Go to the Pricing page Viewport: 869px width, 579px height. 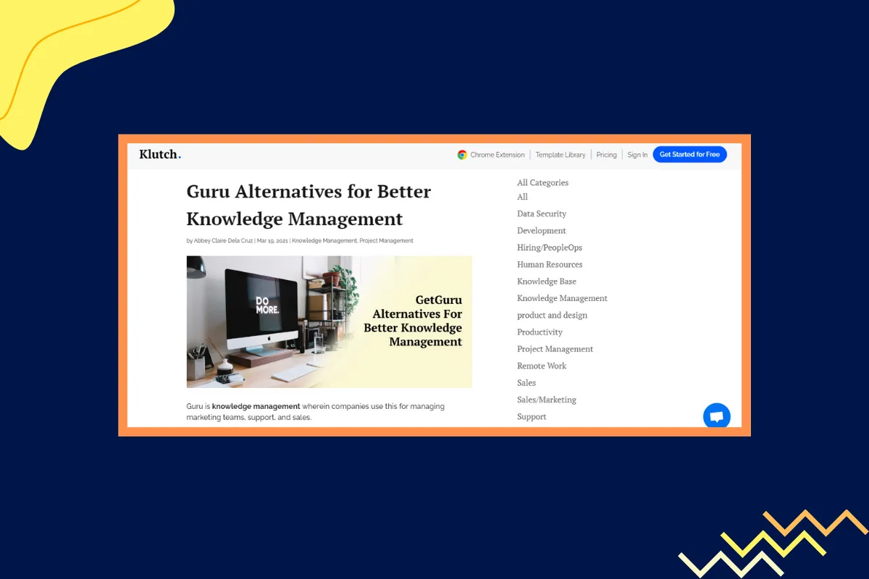tap(607, 155)
